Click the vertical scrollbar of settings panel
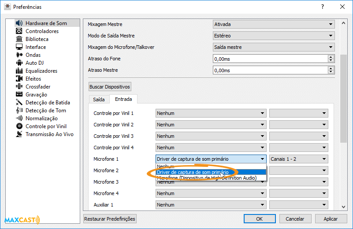353x229 pixels. tap(343, 97)
